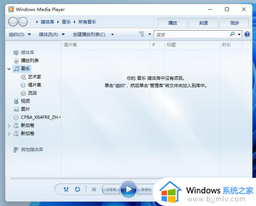Turn shuffle on or off

pos(66,189)
